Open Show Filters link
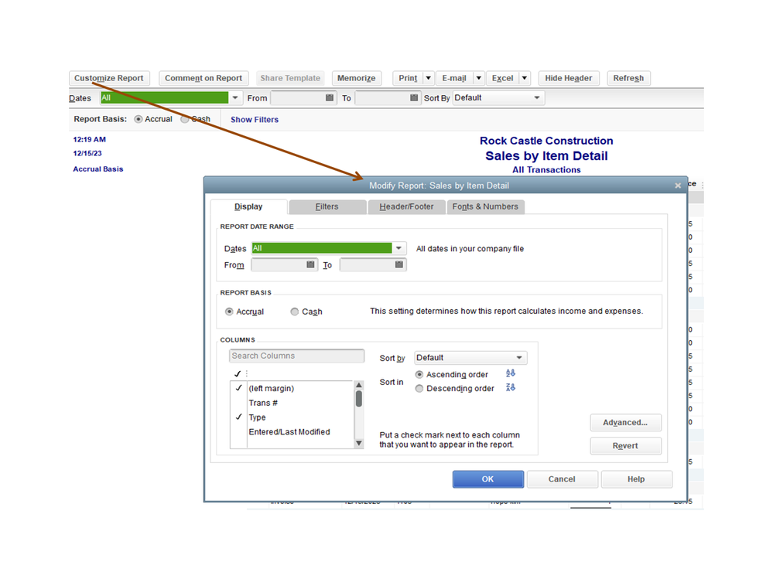Image resolution: width=773 pixels, height=579 pixels. tap(255, 120)
